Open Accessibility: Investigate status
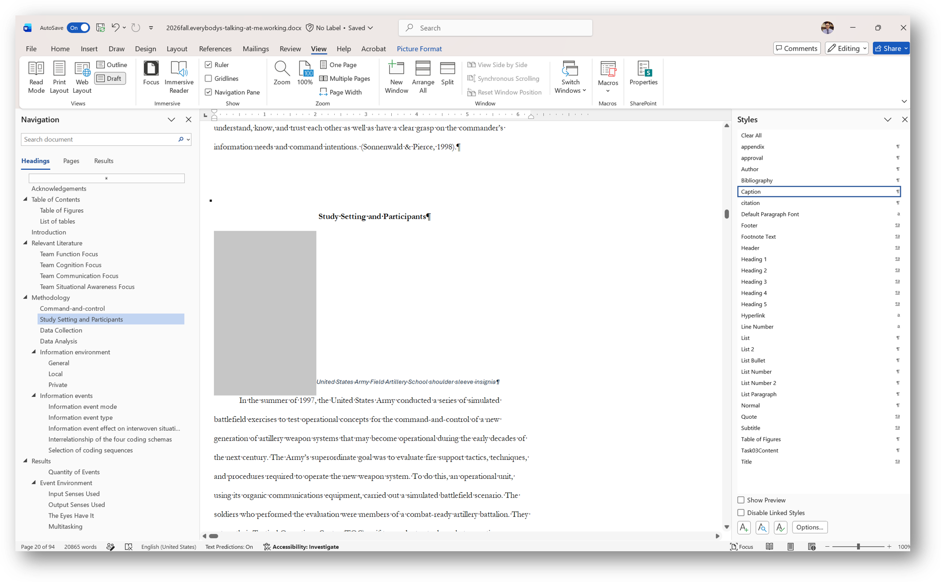This screenshot has width=941, height=582. [301, 547]
